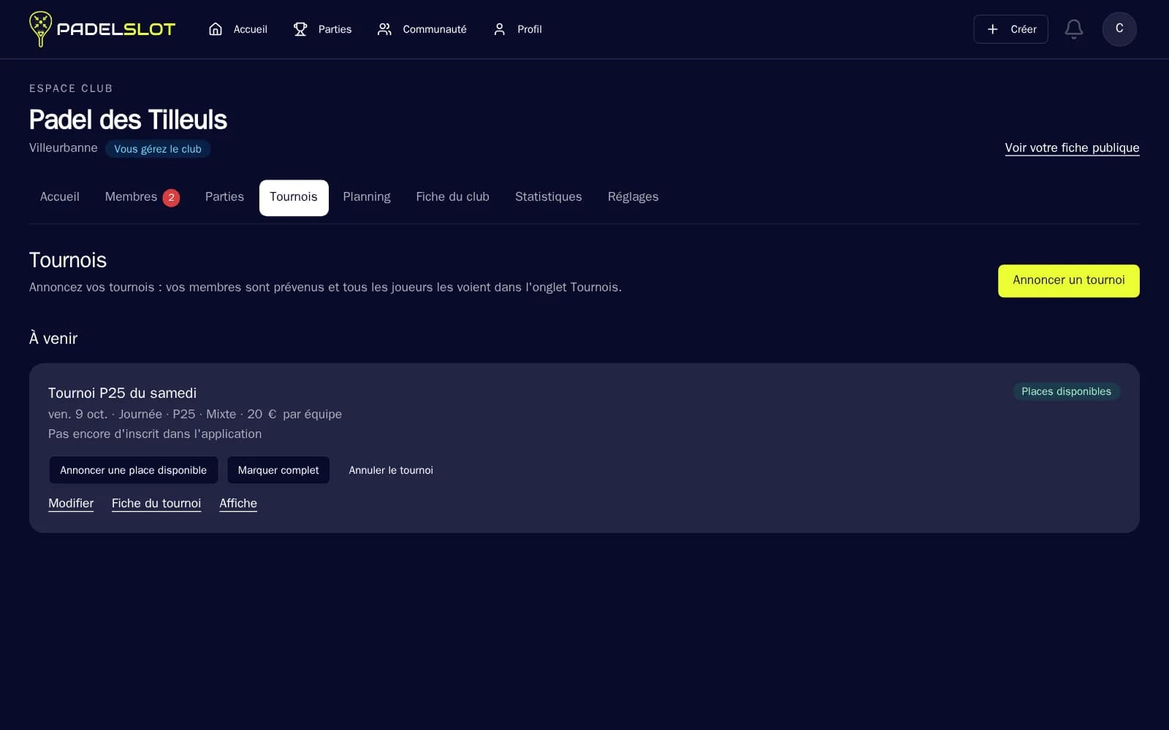Click the Villeurbanne location text

(x=64, y=147)
